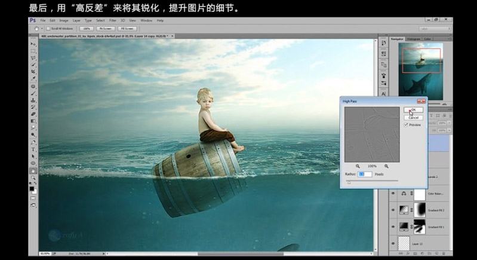
Task: Open the Navigator panel options menu
Action: [x=450, y=39]
